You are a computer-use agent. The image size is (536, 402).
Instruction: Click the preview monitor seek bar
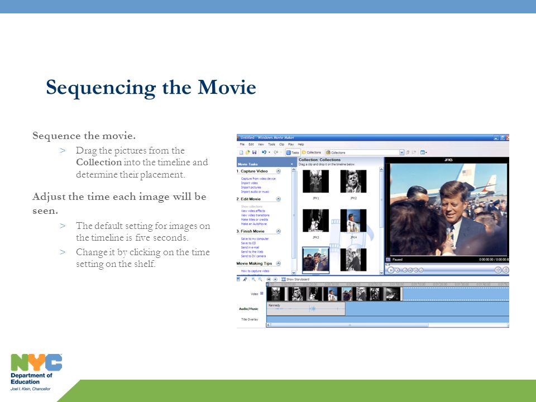(x=447, y=264)
